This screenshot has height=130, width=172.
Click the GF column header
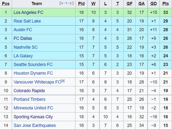(130, 4)
